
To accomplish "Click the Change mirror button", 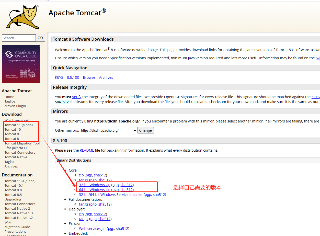I will pos(145,130).
